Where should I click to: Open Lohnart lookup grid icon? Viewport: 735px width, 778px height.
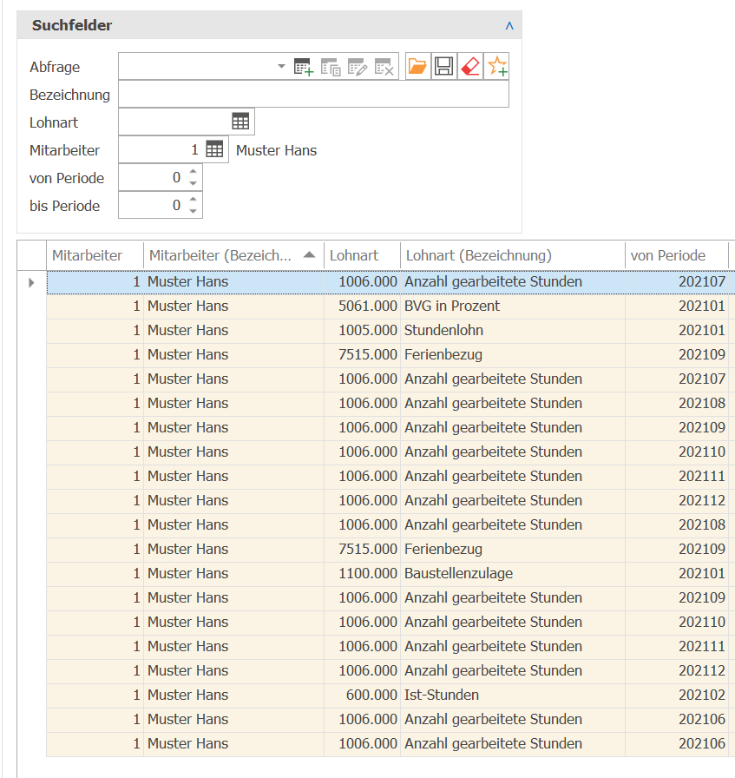click(x=240, y=122)
